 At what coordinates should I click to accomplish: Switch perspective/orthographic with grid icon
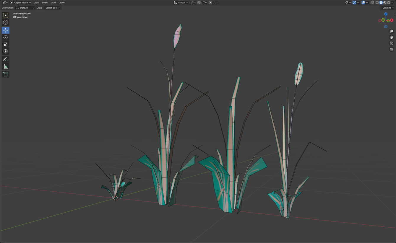(391, 49)
